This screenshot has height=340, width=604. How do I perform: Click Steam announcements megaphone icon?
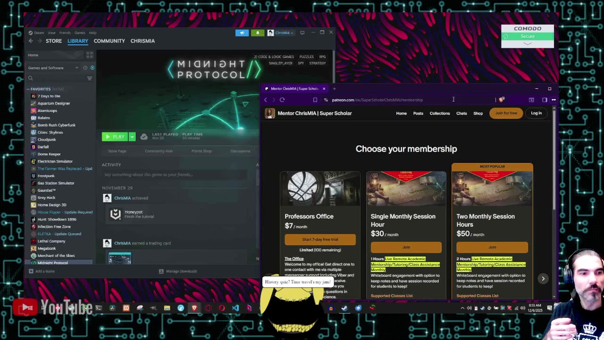[242, 33]
